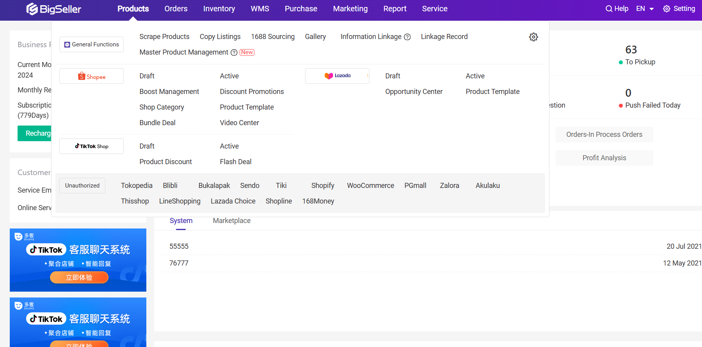Switch to the System tab

tap(181, 221)
